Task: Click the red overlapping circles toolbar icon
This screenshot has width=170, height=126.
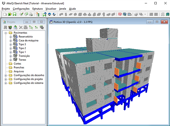Action: (120, 14)
